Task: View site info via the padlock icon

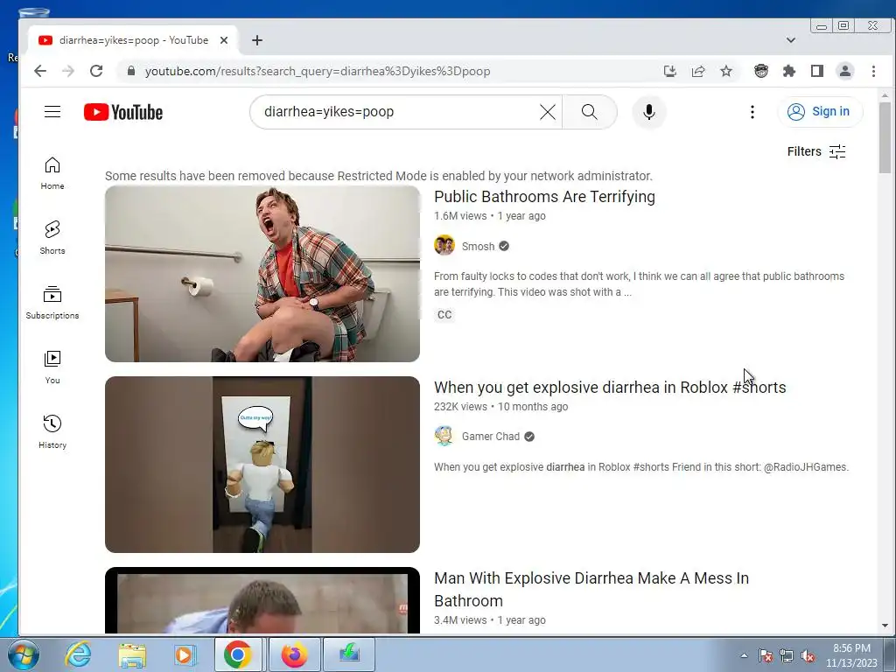Action: [x=131, y=71]
